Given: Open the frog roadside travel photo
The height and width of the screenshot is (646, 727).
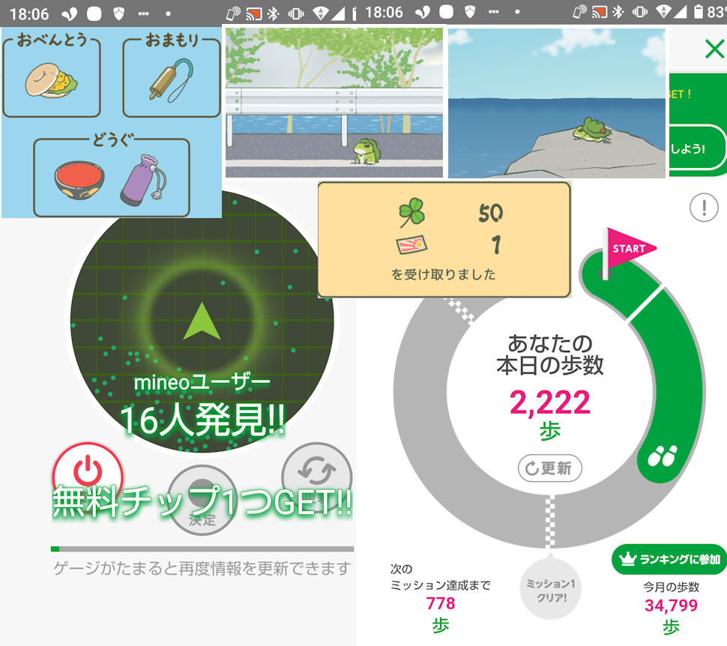Looking at the screenshot, I should pos(334,103).
